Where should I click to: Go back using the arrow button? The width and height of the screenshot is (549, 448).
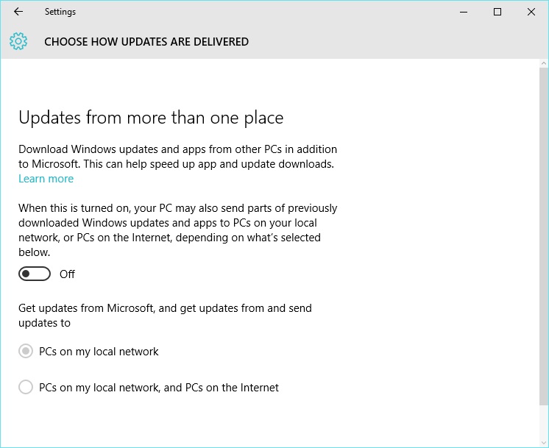[18, 12]
